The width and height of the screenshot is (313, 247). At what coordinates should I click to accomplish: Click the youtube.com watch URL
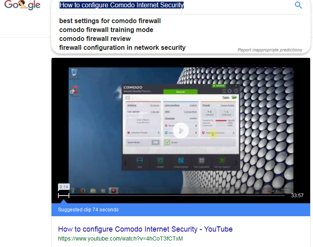(120, 238)
